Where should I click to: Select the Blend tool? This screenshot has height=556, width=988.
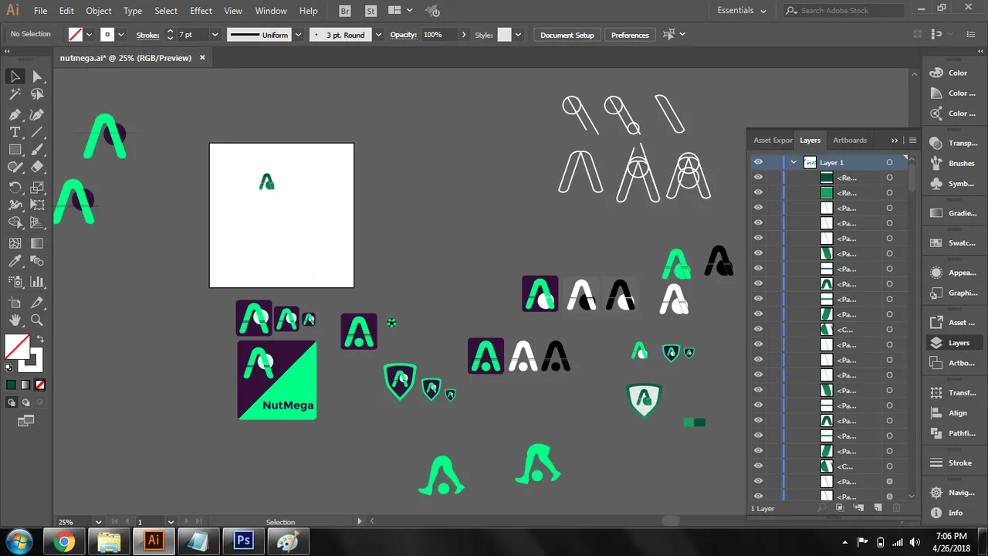[37, 262]
